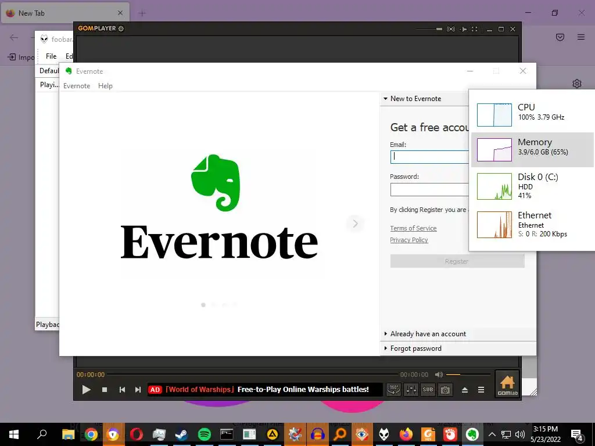Open the GOM Player playlist menu icon
595x446 pixels.
click(481, 390)
